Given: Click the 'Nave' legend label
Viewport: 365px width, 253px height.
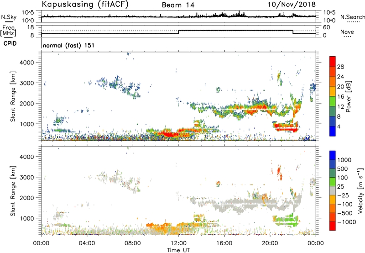Looking at the screenshot, I should pos(347,32).
